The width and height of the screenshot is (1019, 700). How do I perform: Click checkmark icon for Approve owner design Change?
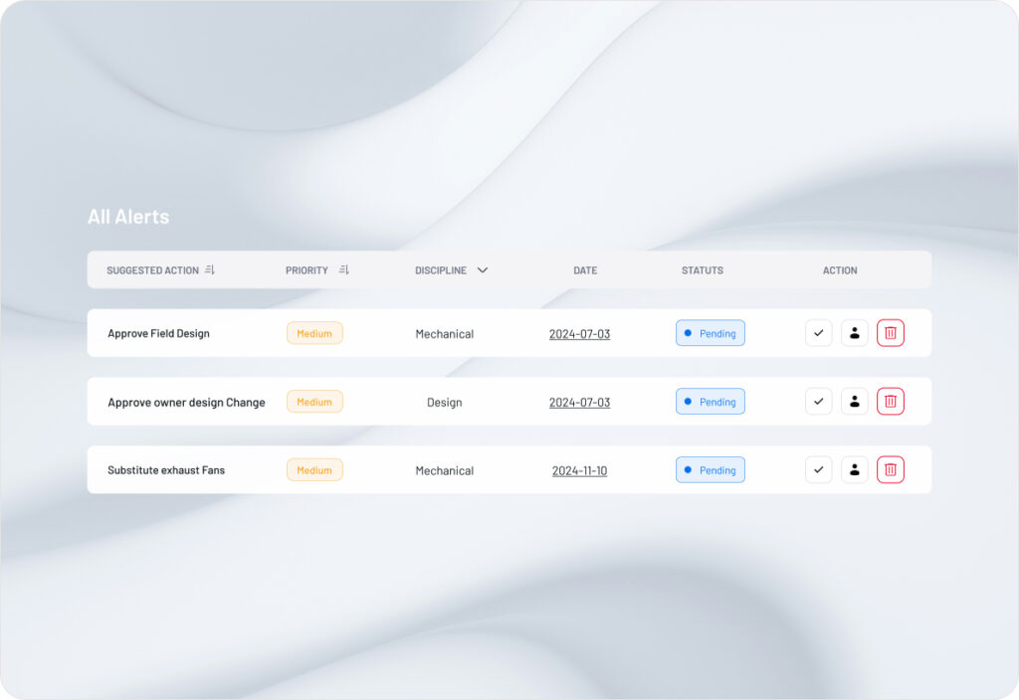(x=818, y=402)
